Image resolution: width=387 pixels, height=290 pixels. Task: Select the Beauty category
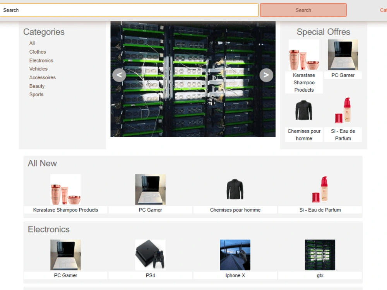[x=37, y=86]
